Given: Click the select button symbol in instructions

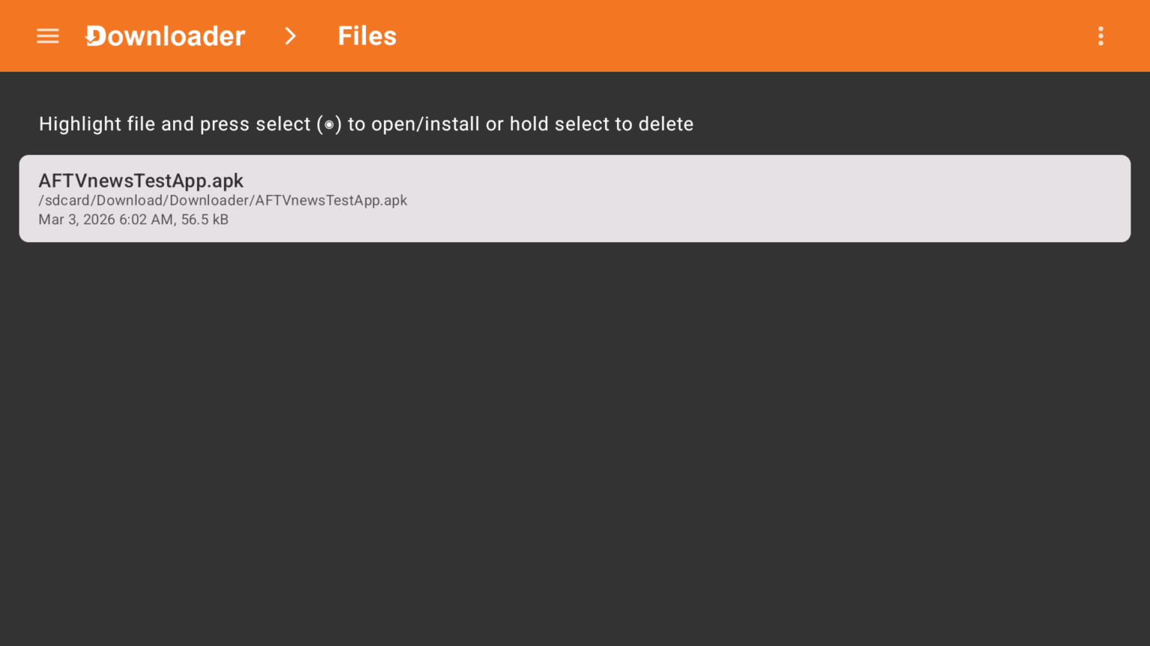Looking at the screenshot, I should click(x=329, y=125).
